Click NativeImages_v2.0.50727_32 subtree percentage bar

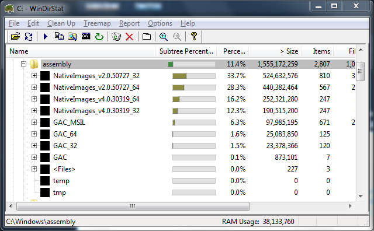pos(194,76)
